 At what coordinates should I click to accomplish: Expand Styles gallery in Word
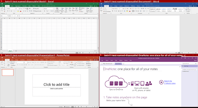(x=184, y=11)
